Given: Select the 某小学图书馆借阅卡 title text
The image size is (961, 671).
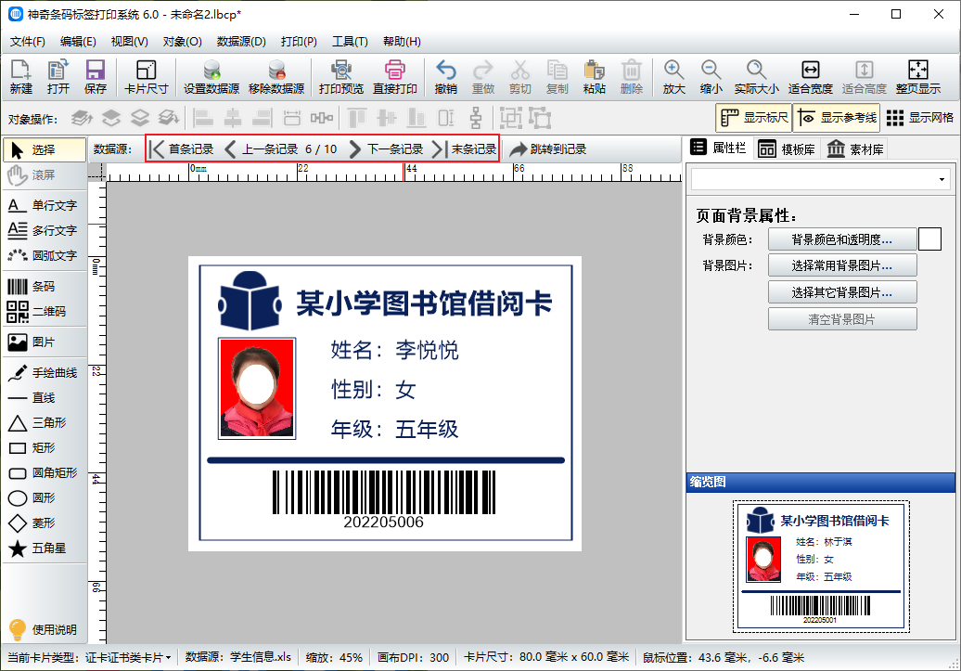Looking at the screenshot, I should pyautogui.click(x=424, y=303).
